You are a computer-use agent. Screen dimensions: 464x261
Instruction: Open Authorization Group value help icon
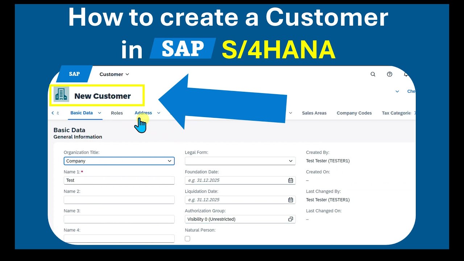(x=291, y=219)
